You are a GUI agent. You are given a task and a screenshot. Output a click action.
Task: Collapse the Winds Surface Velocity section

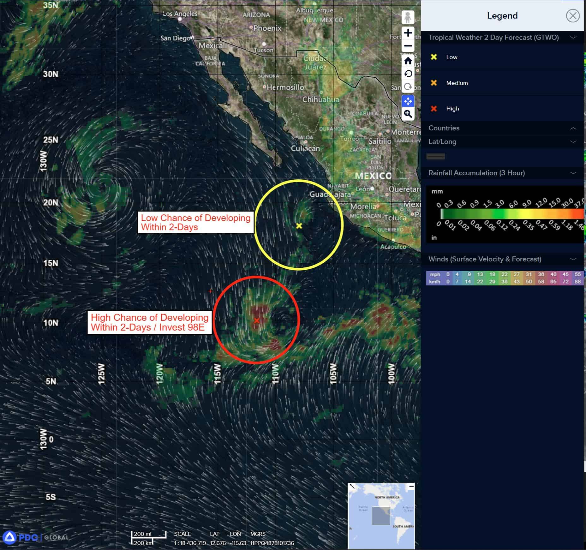click(573, 259)
